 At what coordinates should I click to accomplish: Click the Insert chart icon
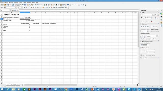click(52, 5)
